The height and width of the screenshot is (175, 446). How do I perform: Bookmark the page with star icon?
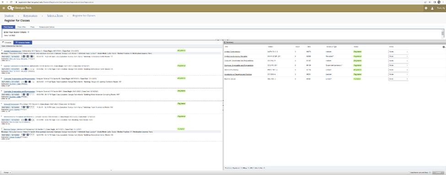pyautogui.click(x=430, y=2)
